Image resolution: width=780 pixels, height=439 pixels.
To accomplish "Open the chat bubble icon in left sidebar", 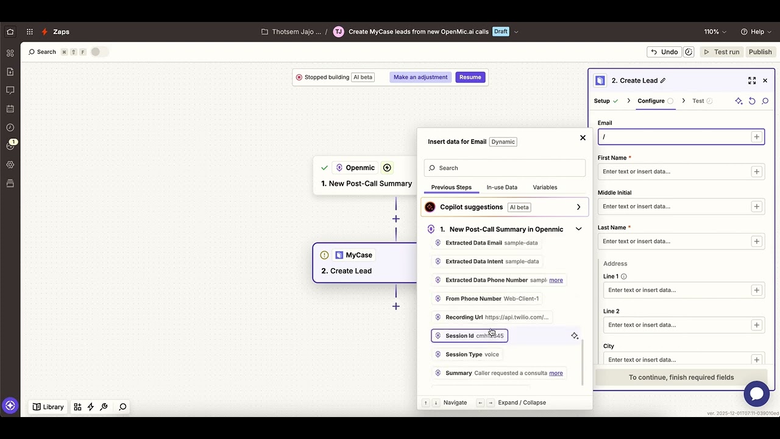I will (x=10, y=90).
